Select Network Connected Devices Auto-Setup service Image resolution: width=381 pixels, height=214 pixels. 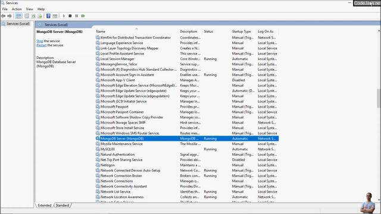(187, 171)
